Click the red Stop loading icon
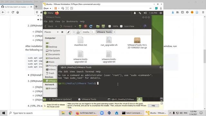This screenshot has height=116, width=206. pyautogui.click(x=85, y=26)
